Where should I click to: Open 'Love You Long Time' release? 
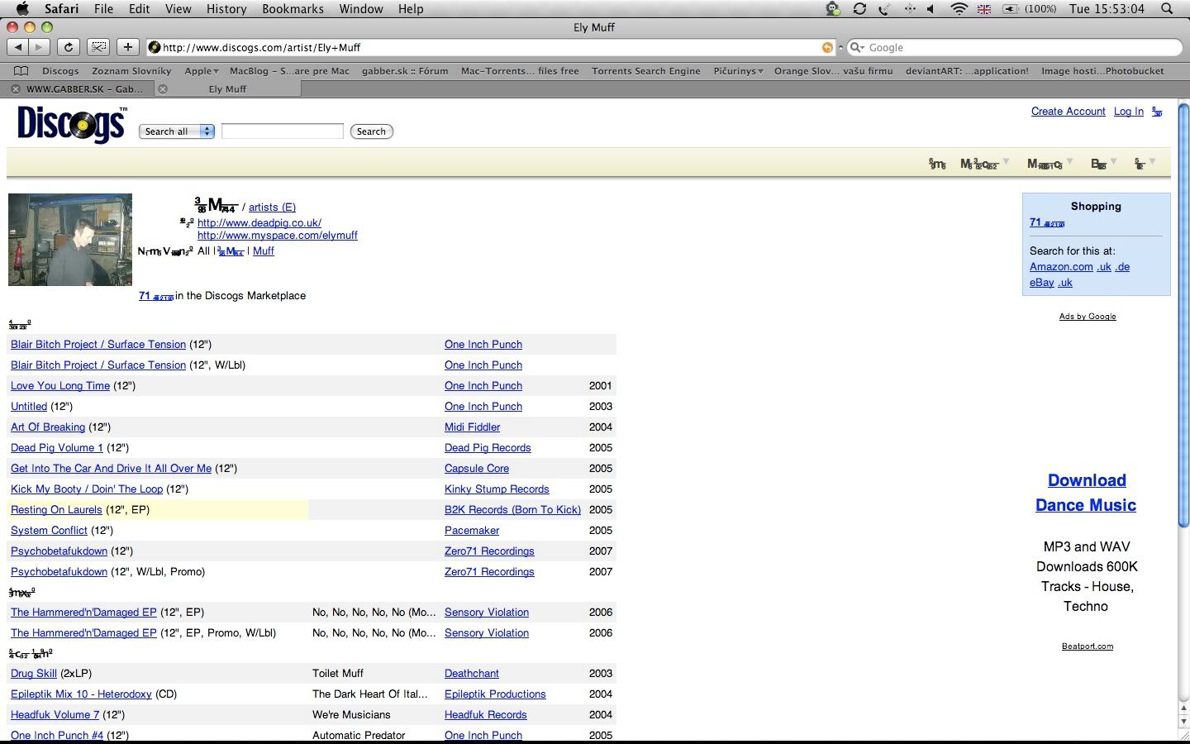click(60, 386)
